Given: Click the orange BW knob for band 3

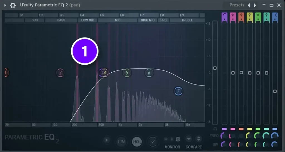Looking at the screenshot, I should pyautogui.click(x=241, y=144).
